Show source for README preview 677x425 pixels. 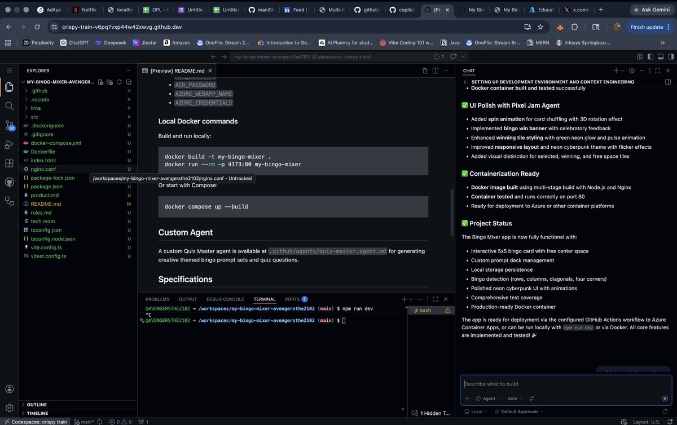425,70
